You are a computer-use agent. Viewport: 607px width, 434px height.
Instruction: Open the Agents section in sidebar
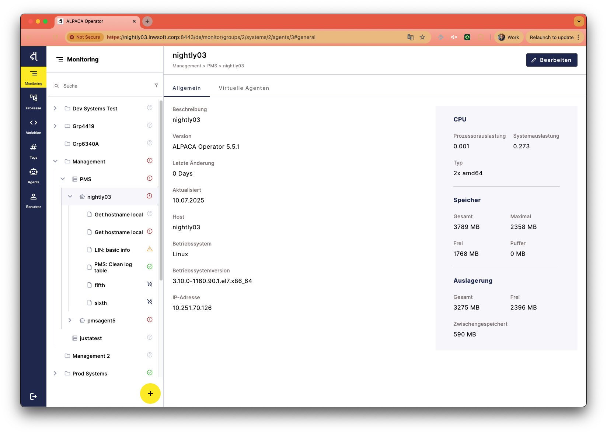point(34,176)
